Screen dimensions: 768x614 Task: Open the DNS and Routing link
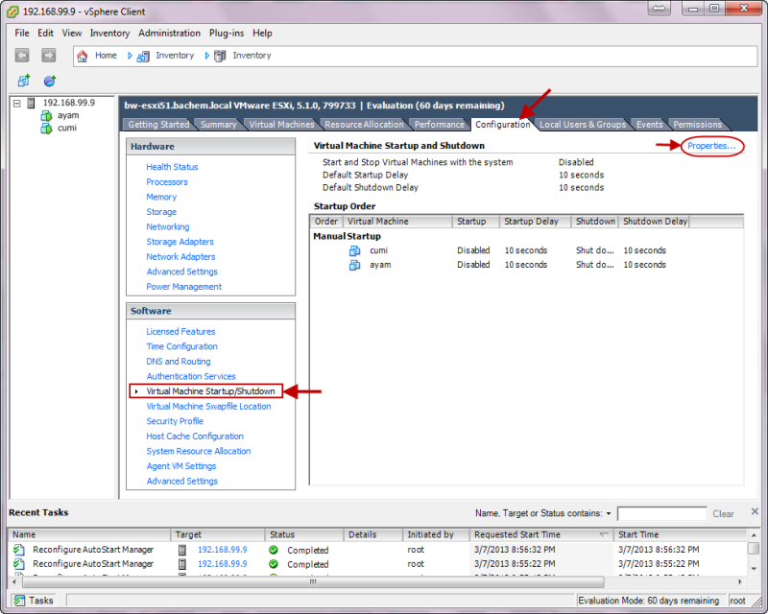coord(179,362)
